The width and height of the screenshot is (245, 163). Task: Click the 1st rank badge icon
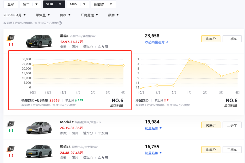click(x=10, y=38)
